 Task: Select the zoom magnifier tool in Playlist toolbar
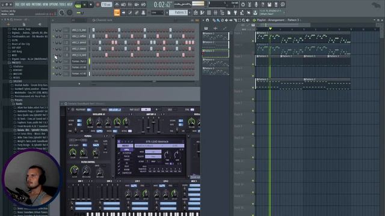click(x=244, y=20)
